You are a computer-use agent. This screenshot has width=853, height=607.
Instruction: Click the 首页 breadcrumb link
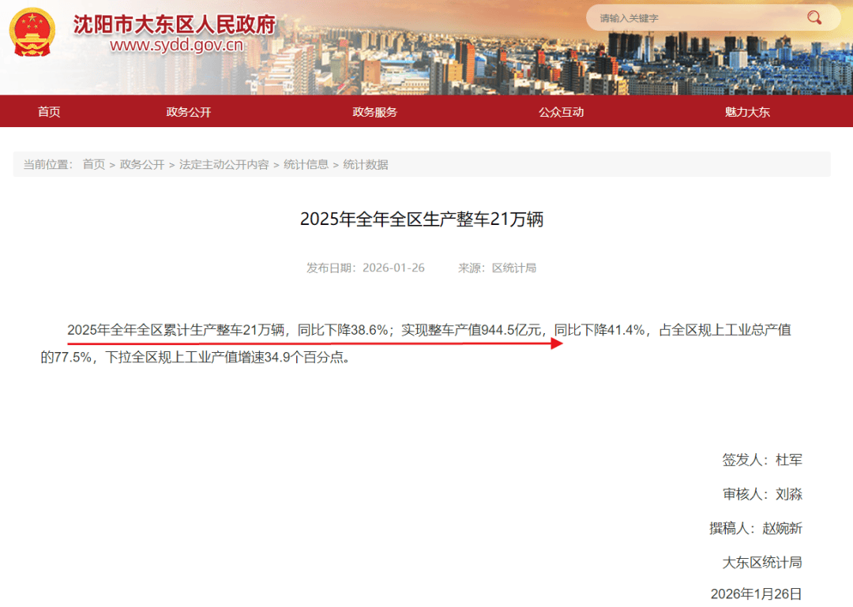click(x=94, y=164)
